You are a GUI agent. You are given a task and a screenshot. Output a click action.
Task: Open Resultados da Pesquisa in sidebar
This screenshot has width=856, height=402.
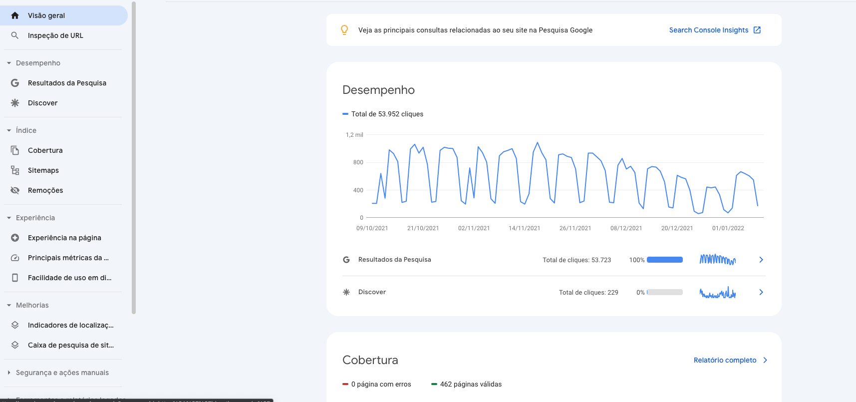64,83
